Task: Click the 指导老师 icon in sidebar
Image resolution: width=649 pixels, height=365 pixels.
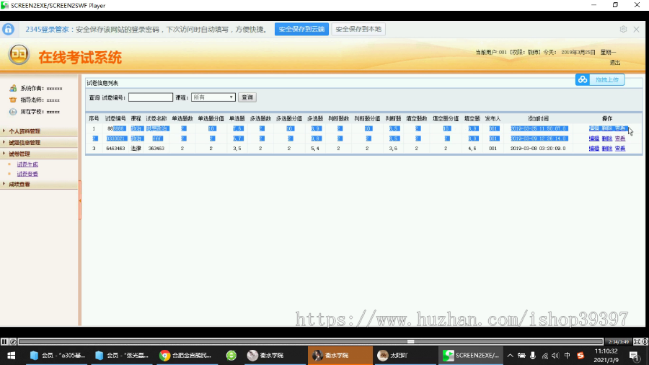Action: (13, 100)
